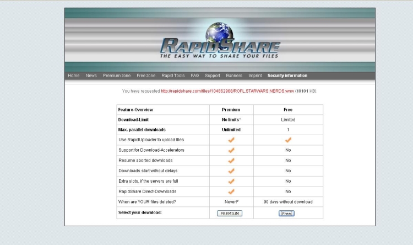This screenshot has width=413, height=245.
Task: Click 'No' in Download-Accelerators Free column
Action: pos(288,150)
